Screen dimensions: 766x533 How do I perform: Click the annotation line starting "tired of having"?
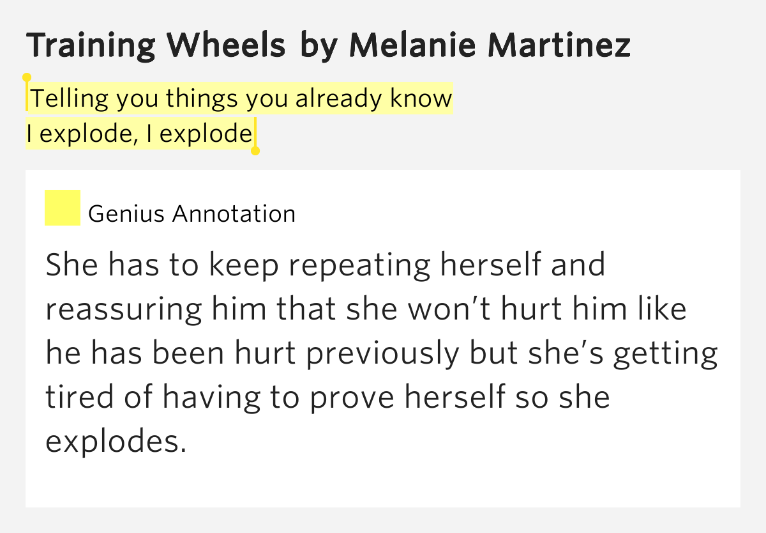tap(327, 398)
